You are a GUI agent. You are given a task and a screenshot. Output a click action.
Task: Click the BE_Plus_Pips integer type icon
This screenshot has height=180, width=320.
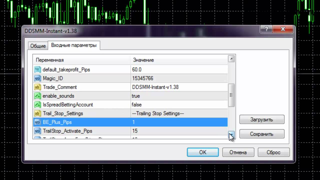pyautogui.click(x=37, y=122)
